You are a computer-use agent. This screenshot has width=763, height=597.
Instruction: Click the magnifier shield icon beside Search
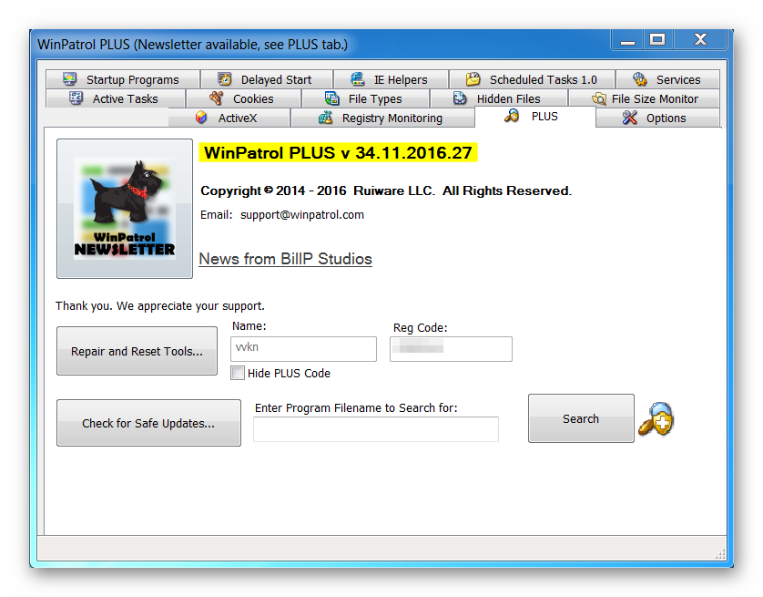656,418
